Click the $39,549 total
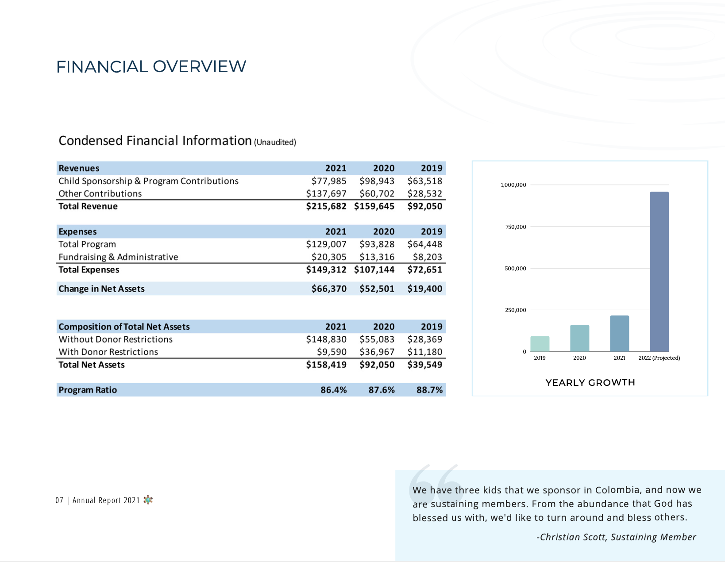This screenshot has height=562, width=725. (x=425, y=365)
